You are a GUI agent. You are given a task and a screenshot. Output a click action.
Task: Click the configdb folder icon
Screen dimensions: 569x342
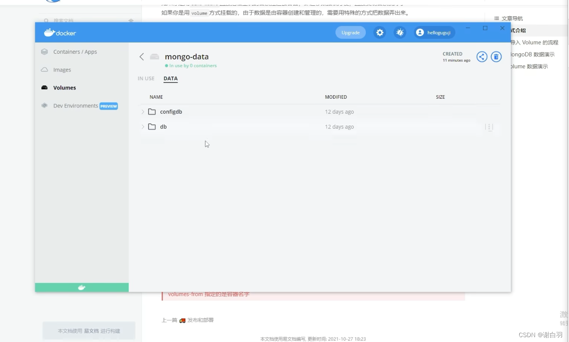pos(152,112)
